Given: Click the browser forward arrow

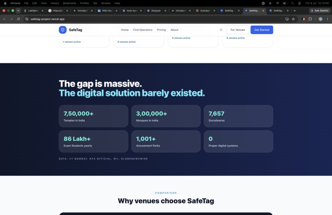Looking at the screenshot, I should pyautogui.click(x=12, y=19).
